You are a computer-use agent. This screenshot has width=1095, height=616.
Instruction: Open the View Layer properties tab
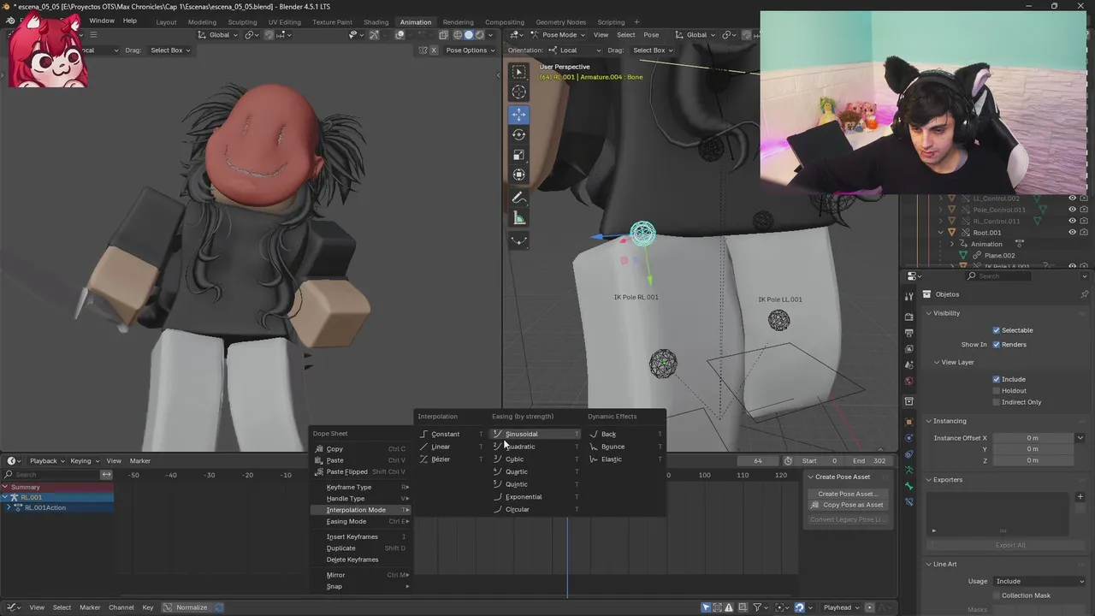[909, 349]
